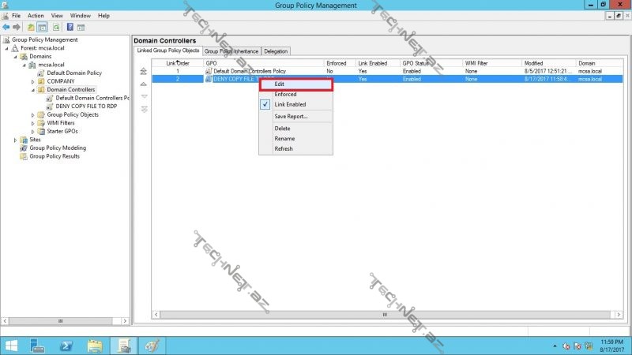The width and height of the screenshot is (632, 355).
Task: Select Group Policy Modeling in tree
Action: [57, 148]
